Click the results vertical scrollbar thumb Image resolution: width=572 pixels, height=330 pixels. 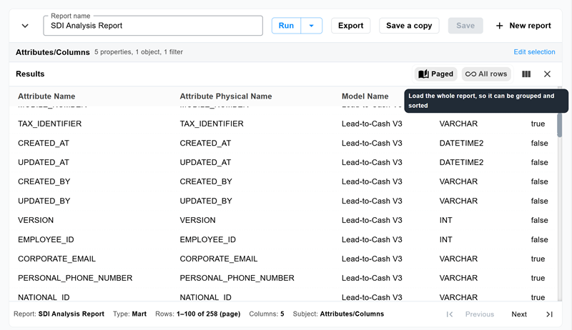coord(560,124)
